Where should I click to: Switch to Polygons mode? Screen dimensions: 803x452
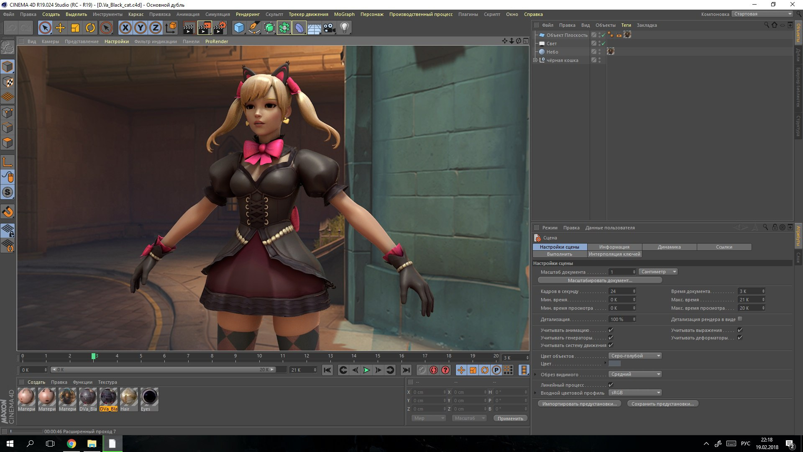click(8, 143)
